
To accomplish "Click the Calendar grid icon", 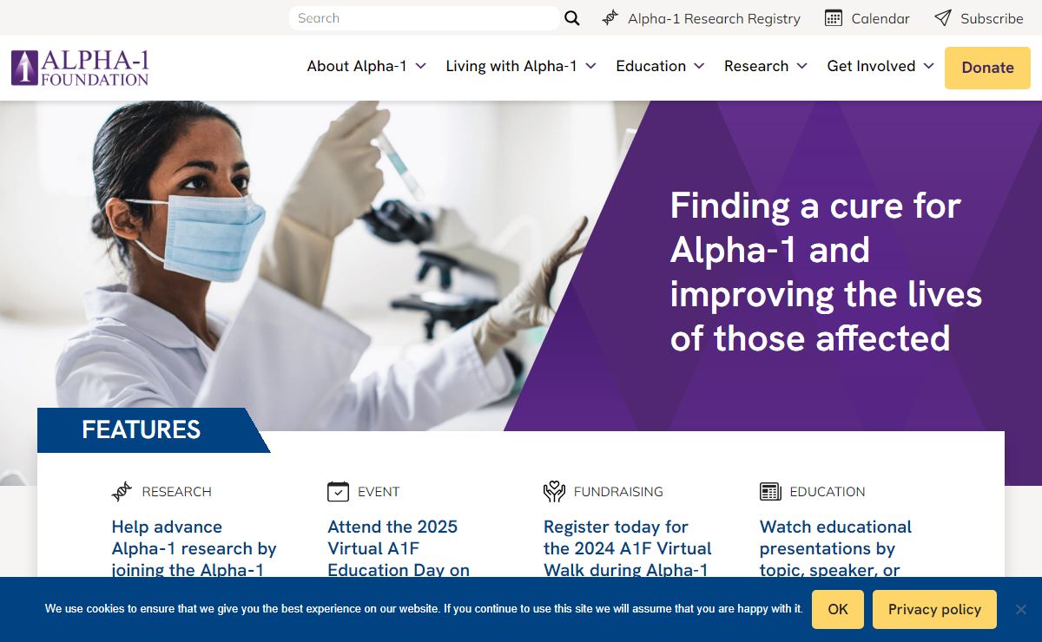I will [x=834, y=18].
